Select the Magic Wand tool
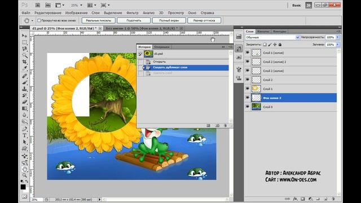The height and width of the screenshot is (203, 361). [x=24, y=55]
